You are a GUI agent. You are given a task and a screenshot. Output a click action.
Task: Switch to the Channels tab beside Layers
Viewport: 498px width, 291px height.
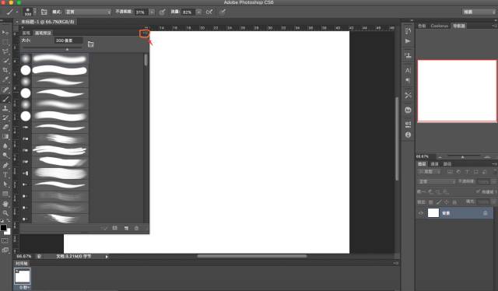coord(434,164)
